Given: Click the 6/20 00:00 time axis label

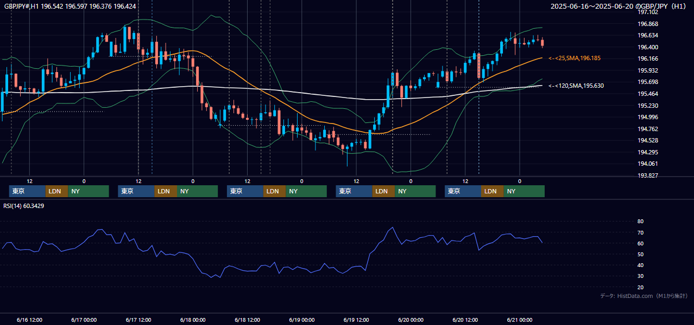Looking at the screenshot, I should [x=411, y=320].
